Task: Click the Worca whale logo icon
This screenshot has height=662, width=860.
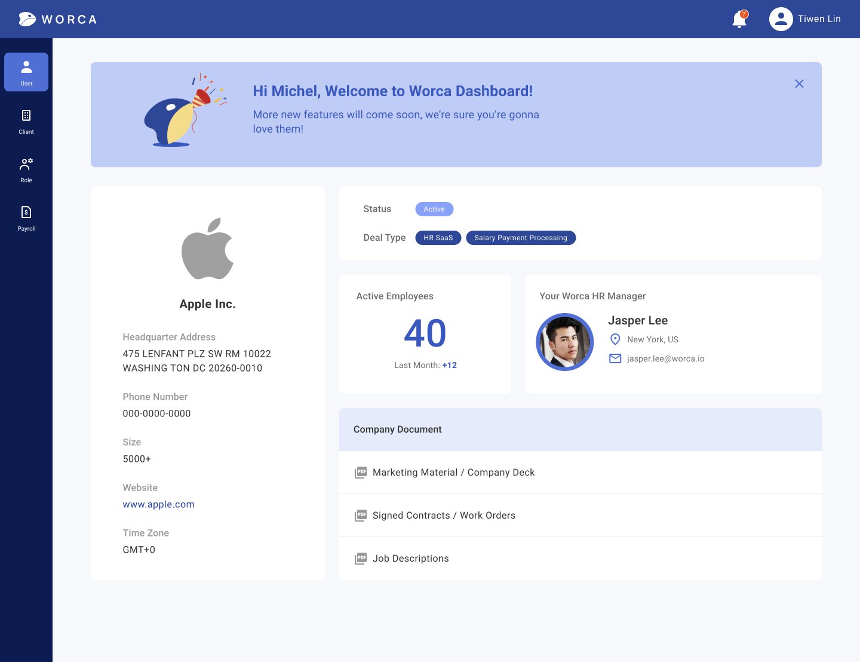Action: 27,19
